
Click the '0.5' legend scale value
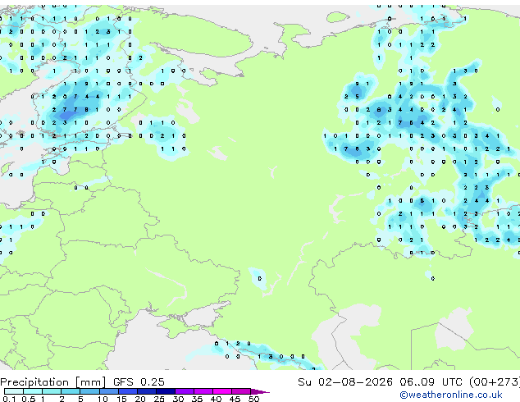pos(28,399)
